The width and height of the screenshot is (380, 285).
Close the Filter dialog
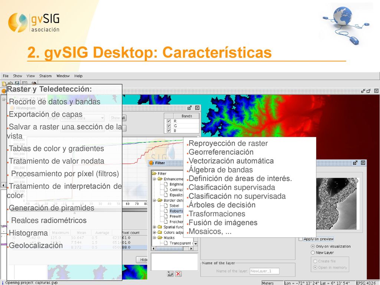(x=363, y=163)
